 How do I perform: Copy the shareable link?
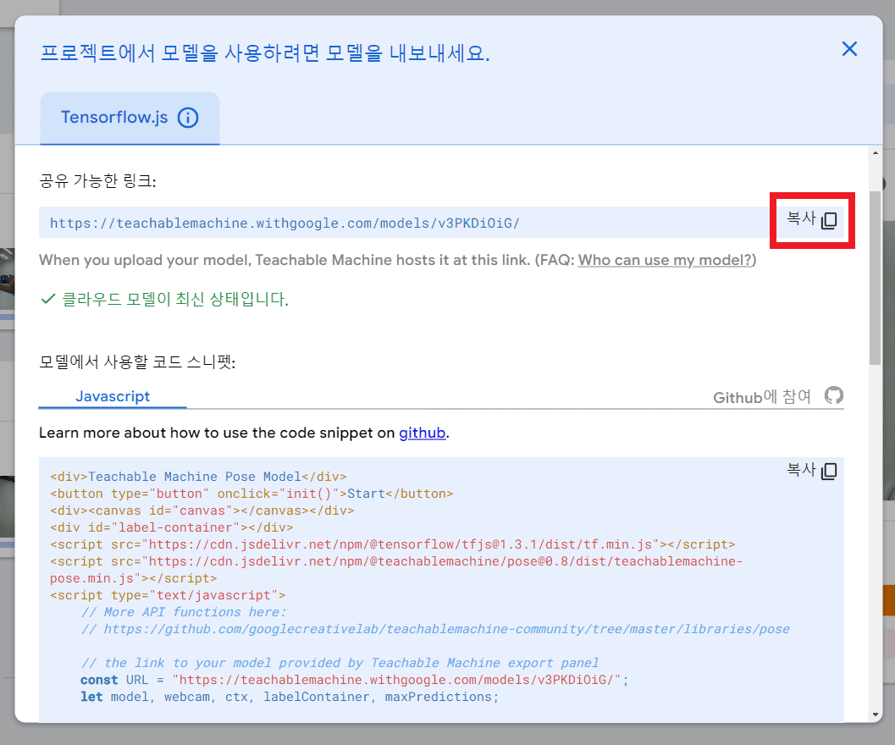pyautogui.click(x=812, y=220)
